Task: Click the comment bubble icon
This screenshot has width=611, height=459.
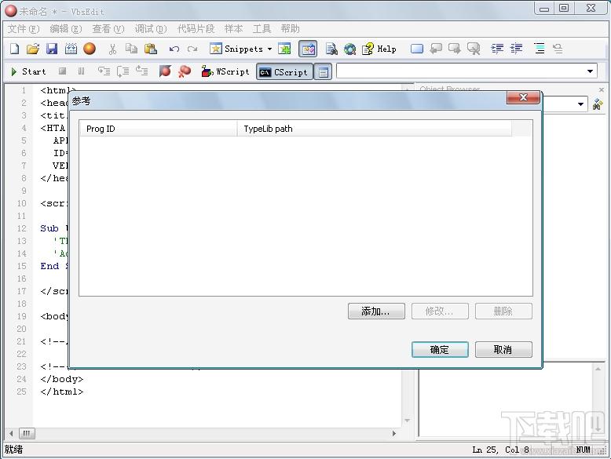Action: (436, 49)
